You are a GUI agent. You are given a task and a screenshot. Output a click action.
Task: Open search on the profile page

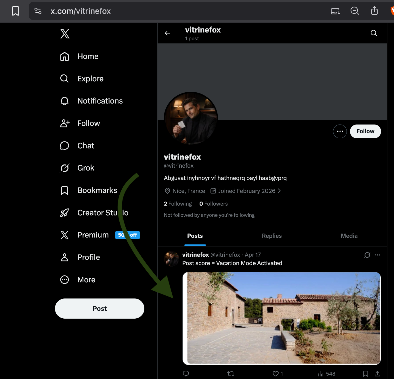coord(373,33)
